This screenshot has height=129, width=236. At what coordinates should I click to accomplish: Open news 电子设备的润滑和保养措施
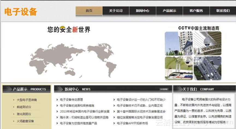coord(77,106)
